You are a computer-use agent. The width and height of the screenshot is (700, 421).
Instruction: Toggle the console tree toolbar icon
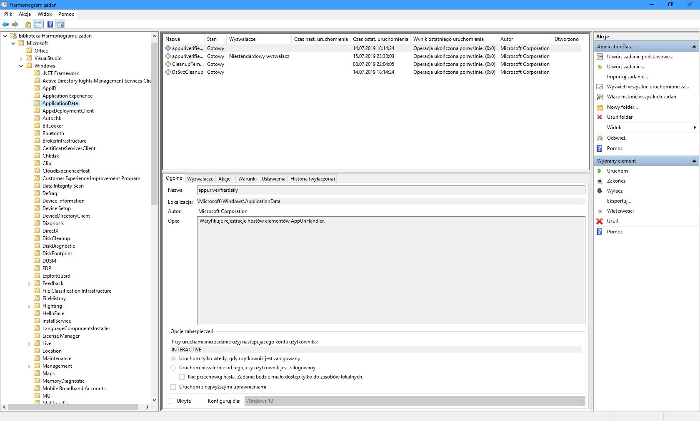pyautogui.click(x=38, y=25)
